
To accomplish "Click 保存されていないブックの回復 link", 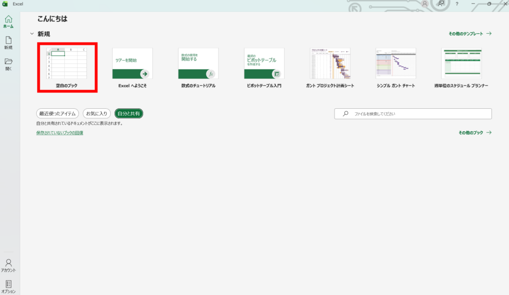I will coord(60,133).
